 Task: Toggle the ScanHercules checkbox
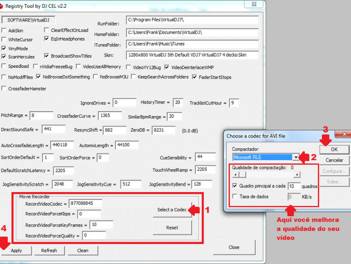4,57
